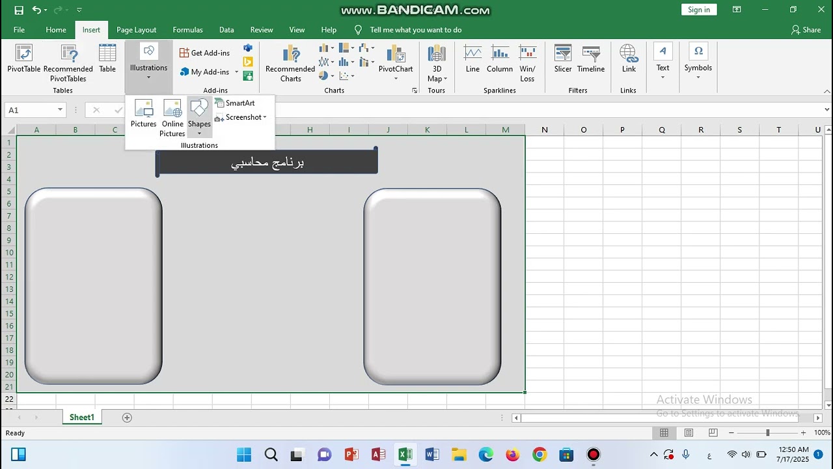
Task: Click the zoom slider handle
Action: tap(767, 433)
